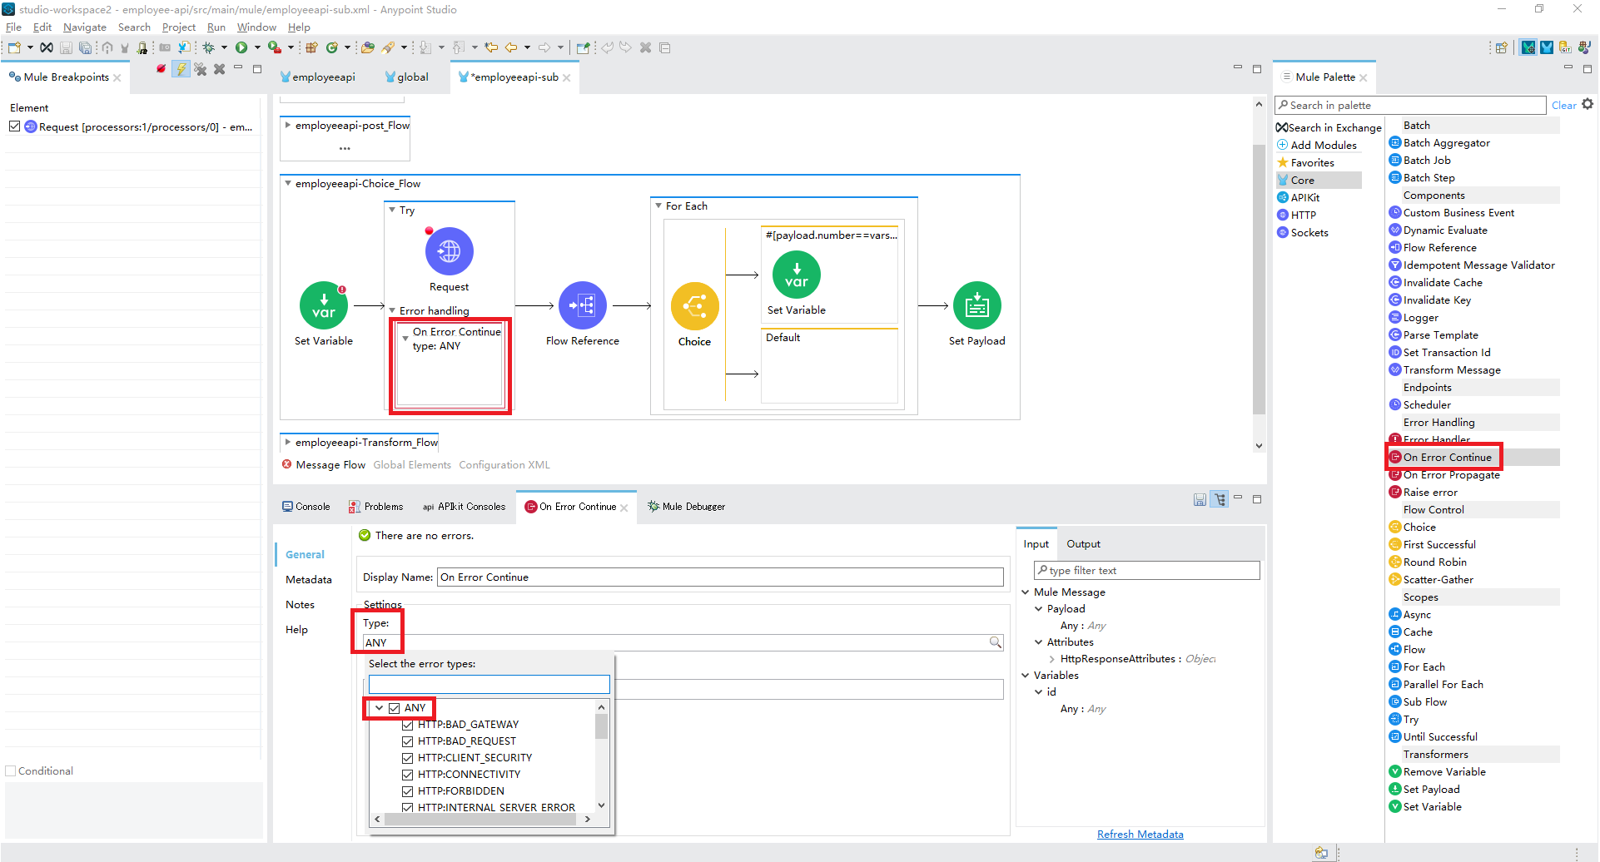1600x862 pixels.
Task: Click Clear next to palette search
Action: (x=1563, y=106)
